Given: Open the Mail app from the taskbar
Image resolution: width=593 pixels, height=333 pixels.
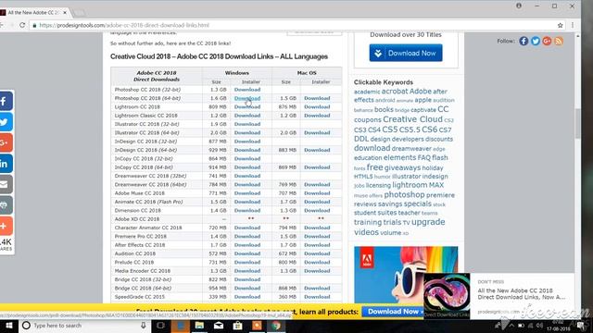Looking at the screenshot, I should tap(219, 326).
